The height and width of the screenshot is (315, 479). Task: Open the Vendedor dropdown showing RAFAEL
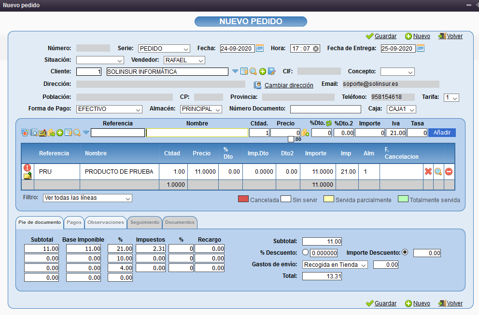(x=184, y=60)
